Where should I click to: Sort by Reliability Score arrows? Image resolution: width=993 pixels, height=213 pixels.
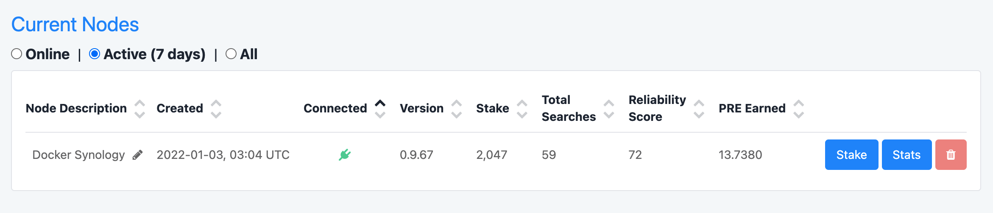tap(699, 109)
